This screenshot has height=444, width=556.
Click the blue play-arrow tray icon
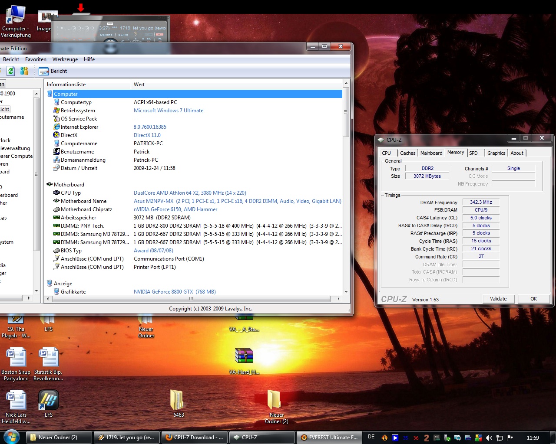[395, 438]
